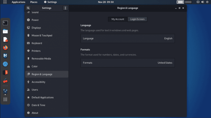The image size is (211, 118).
Task: Click the clock showing Nov 28 09:30
Action: coord(106,2)
